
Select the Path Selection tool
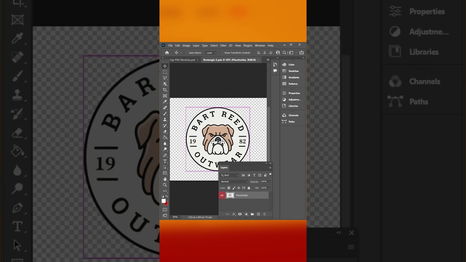(x=165, y=167)
